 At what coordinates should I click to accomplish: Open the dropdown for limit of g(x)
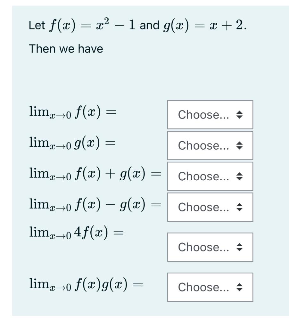pos(210,145)
